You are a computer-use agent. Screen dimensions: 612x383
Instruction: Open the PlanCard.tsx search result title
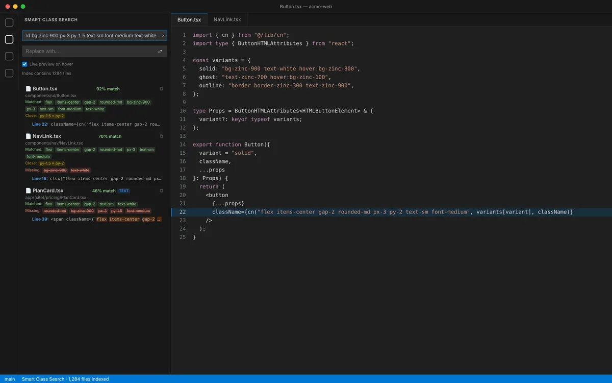[x=48, y=190]
